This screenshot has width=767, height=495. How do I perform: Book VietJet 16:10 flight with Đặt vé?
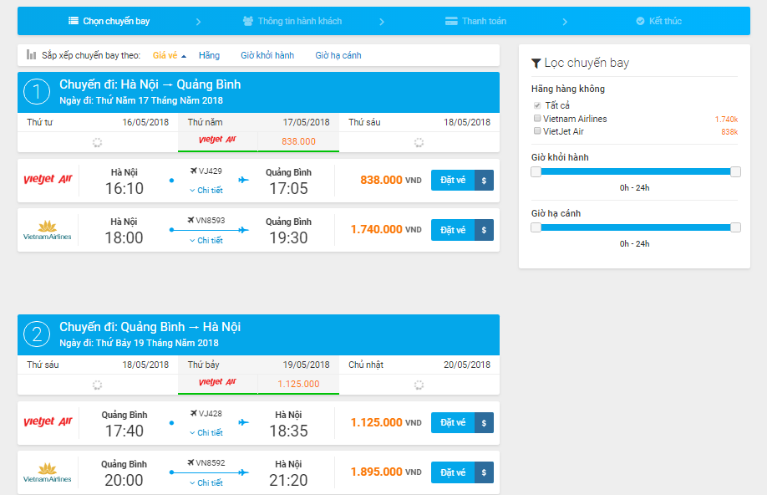pos(453,180)
